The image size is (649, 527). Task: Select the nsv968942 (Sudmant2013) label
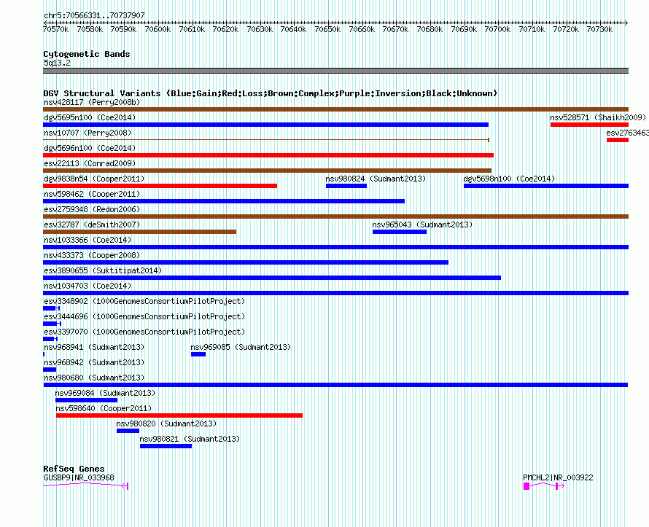click(94, 362)
